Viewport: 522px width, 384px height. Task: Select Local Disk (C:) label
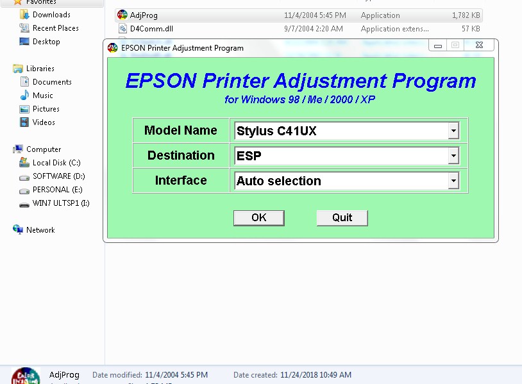click(x=56, y=163)
